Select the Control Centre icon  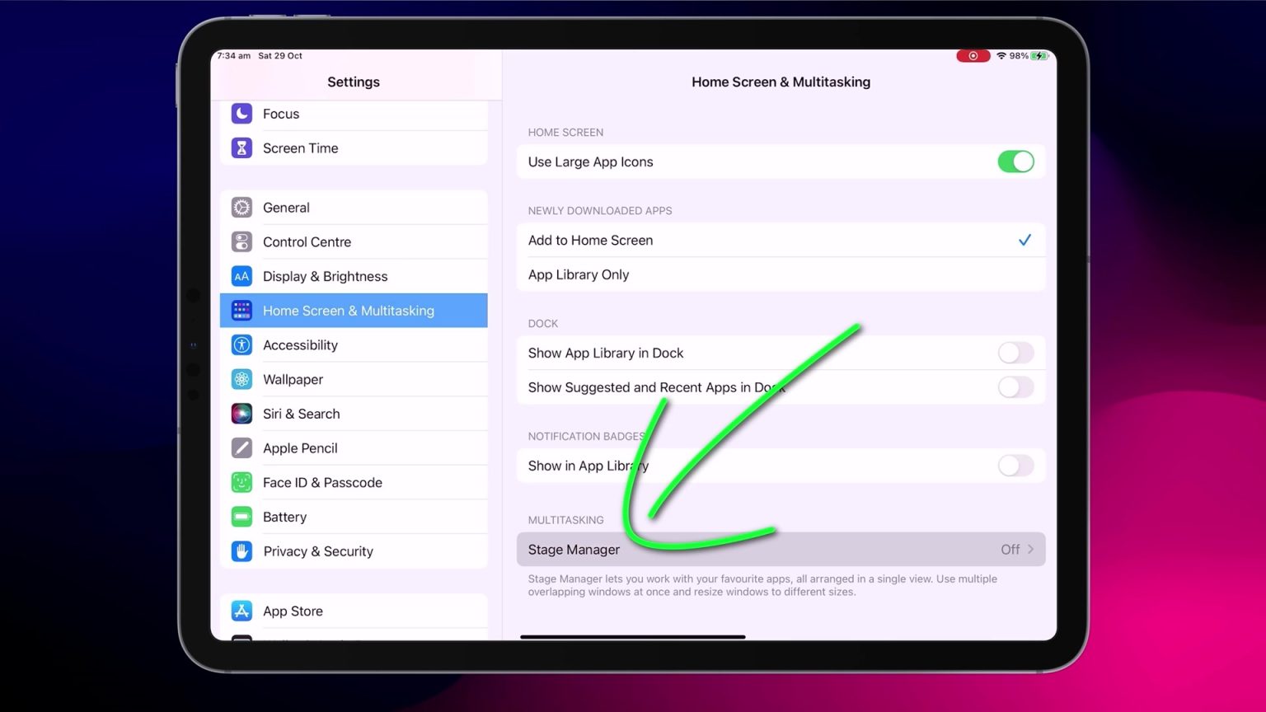(241, 241)
